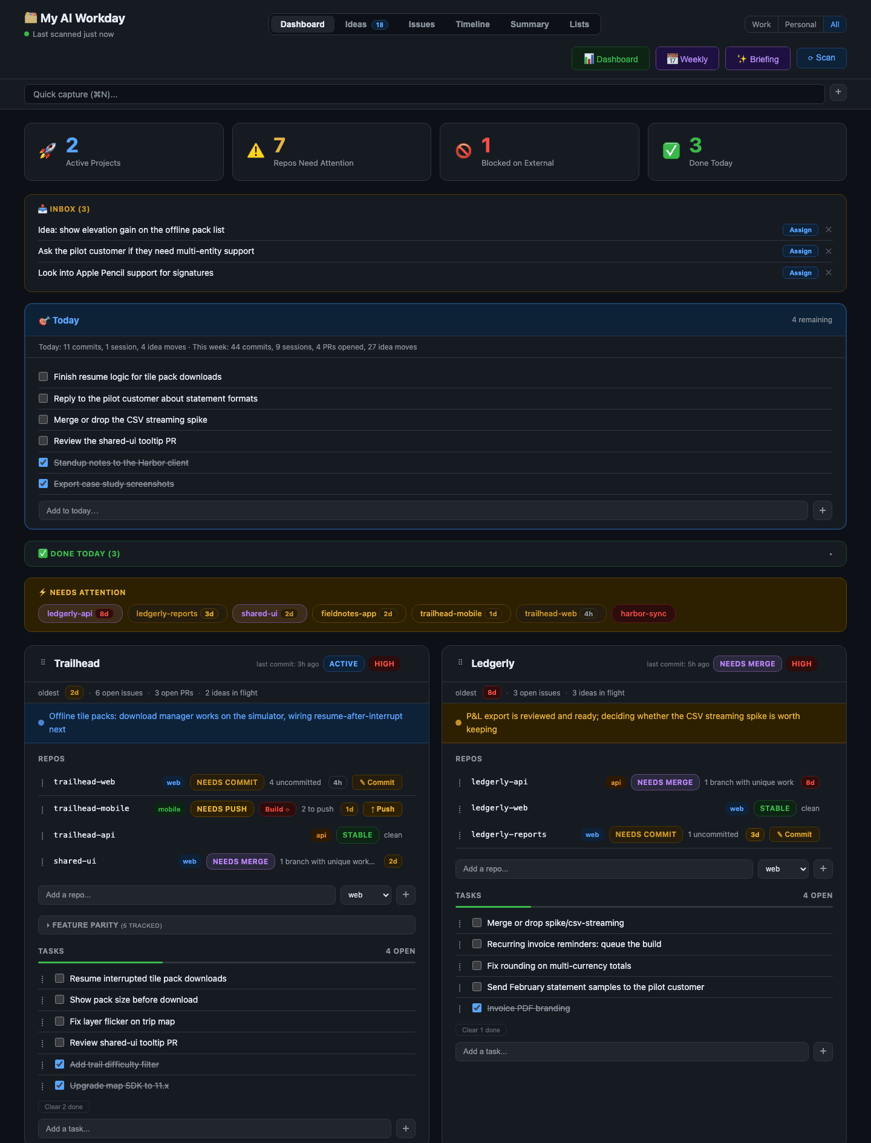Click the Ledgerly tasks progress bar
This screenshot has width=871, height=1143.
pos(644,907)
